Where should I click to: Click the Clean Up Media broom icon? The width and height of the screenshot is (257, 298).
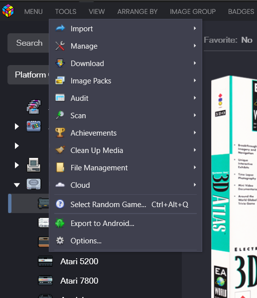click(x=60, y=150)
